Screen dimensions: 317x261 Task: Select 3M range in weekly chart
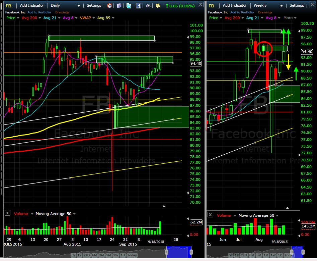coord(259,255)
